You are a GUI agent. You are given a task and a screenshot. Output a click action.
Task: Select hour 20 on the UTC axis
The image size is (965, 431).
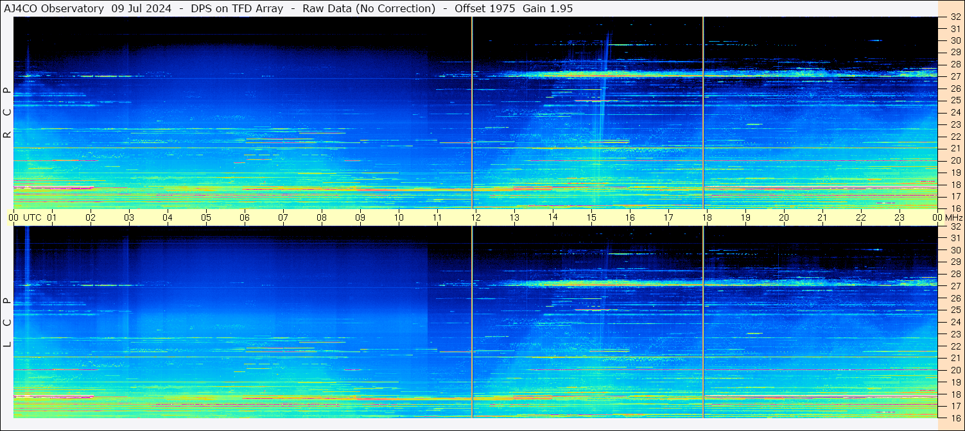pos(784,217)
